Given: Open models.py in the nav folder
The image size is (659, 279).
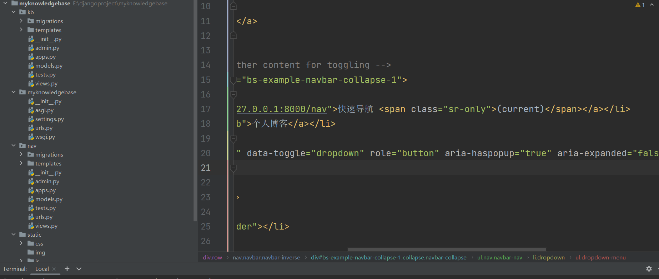Looking at the screenshot, I should pos(49,199).
